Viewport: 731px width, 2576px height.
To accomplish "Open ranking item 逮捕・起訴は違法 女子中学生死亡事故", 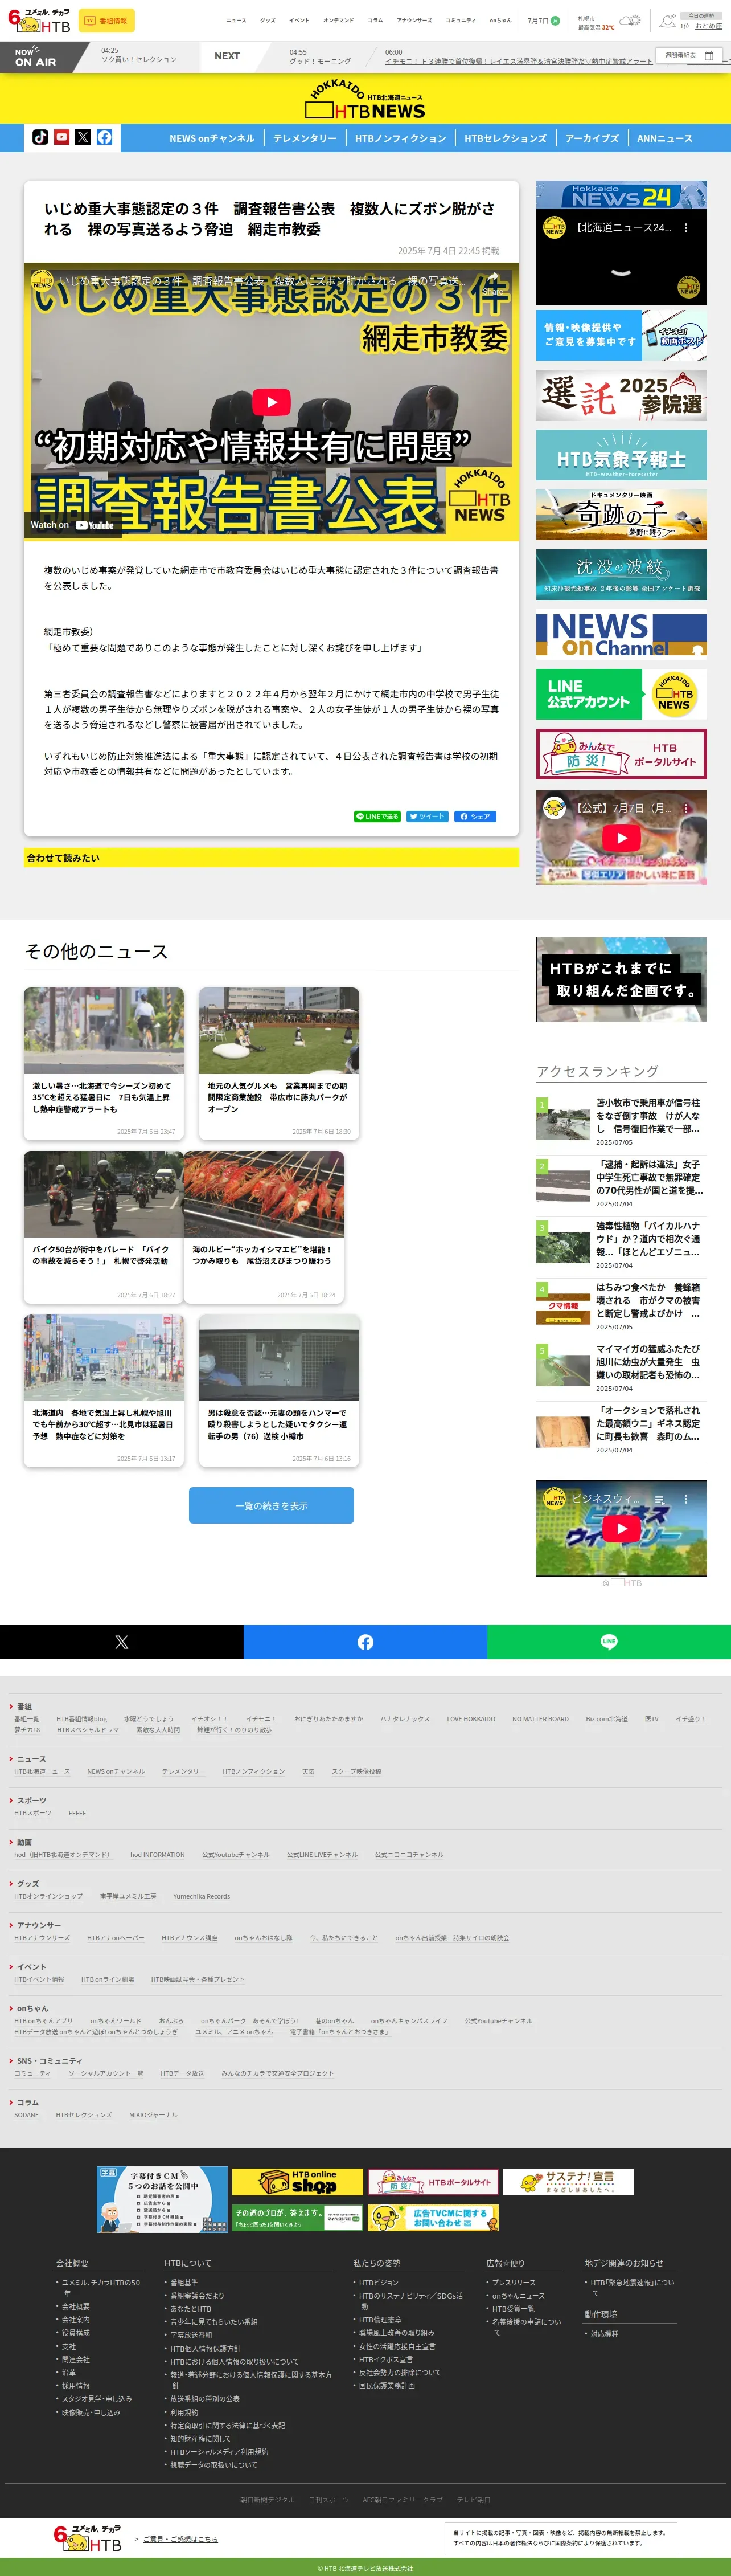I will (x=621, y=1183).
